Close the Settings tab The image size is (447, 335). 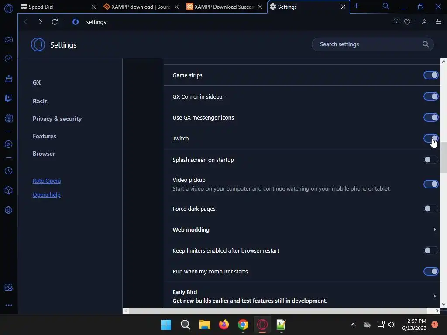(x=343, y=7)
